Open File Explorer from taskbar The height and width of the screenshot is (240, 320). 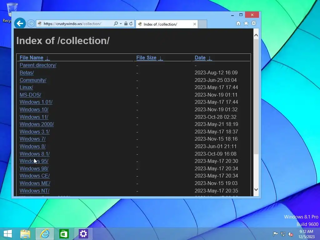[25, 234]
